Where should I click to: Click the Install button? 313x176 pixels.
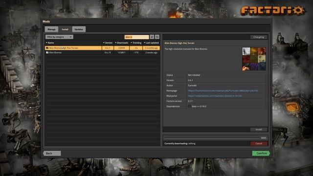click(259, 130)
